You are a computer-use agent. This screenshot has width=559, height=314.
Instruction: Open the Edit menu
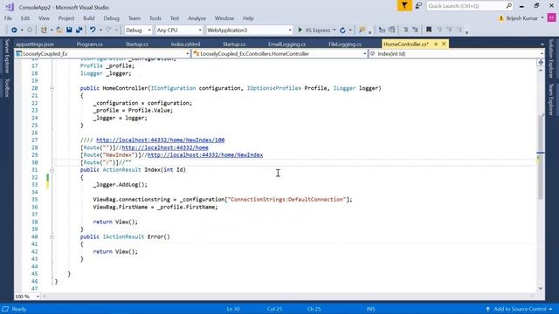25,18
